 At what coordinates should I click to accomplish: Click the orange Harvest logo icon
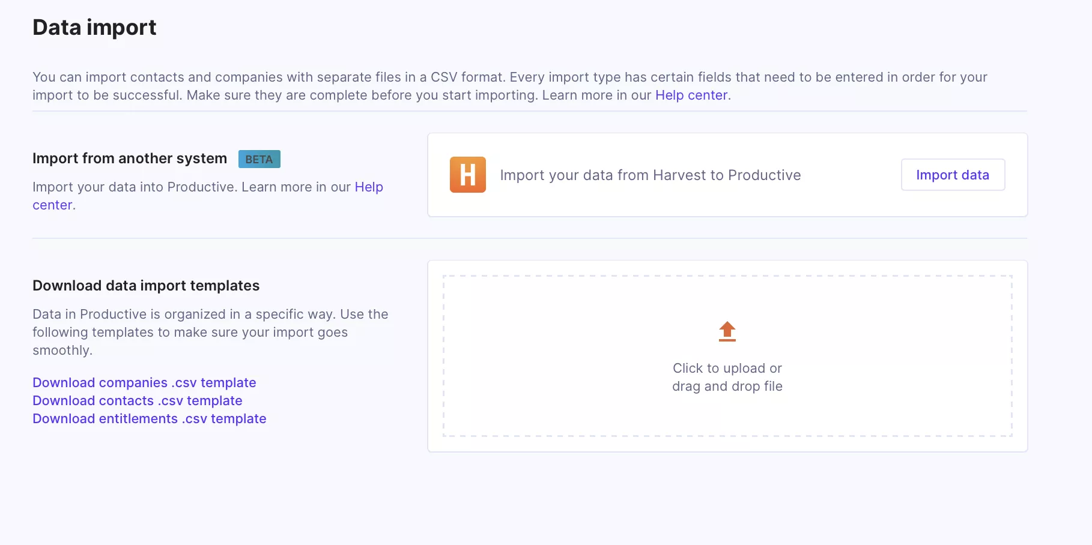point(467,175)
